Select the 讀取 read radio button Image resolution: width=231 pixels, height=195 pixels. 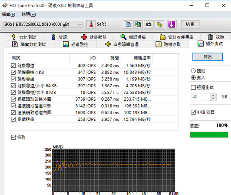[193, 71]
